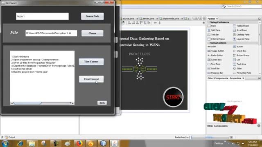Click the PacketLoss run progress bar
This screenshot has width=262, height=147.
click(210, 137)
